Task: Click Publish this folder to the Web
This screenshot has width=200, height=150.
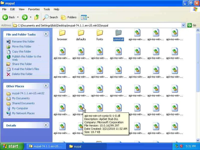Action: 26,58
